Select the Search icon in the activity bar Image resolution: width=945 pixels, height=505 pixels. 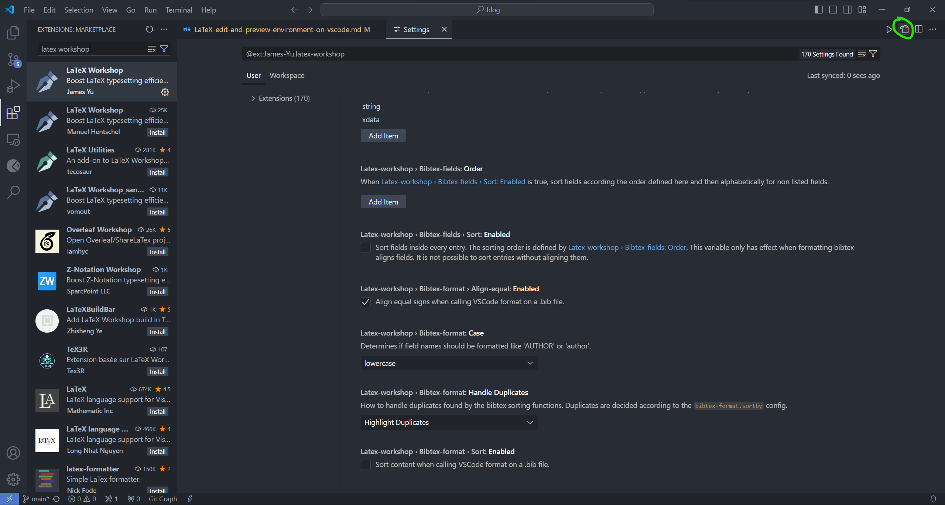(13, 192)
